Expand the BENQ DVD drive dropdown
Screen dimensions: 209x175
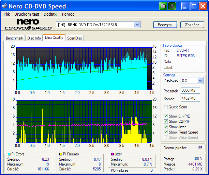tap(137, 25)
